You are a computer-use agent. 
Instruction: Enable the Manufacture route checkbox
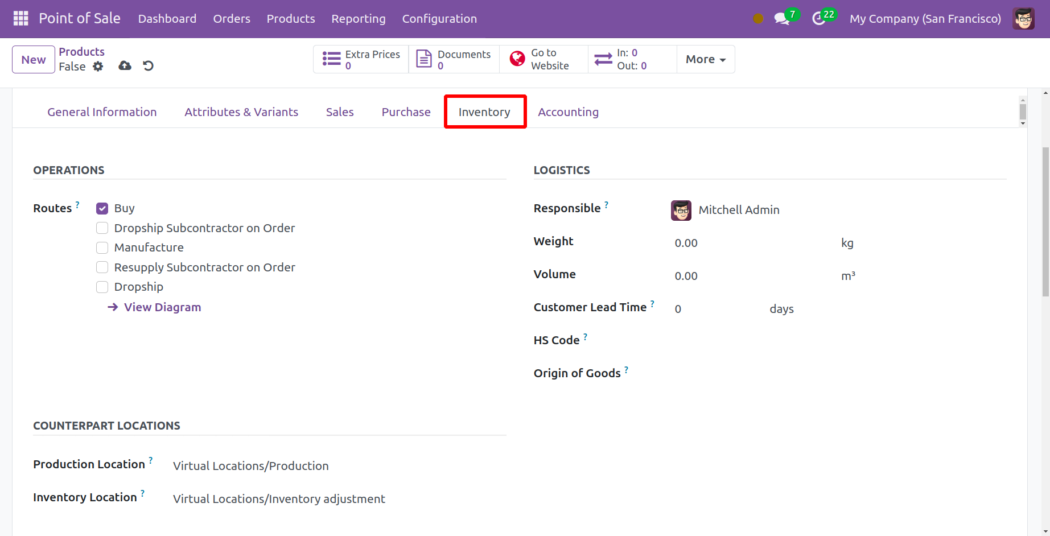point(102,248)
